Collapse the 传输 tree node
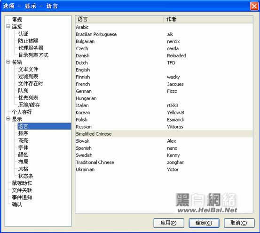The width and height of the screenshot is (260, 233). 8,62
